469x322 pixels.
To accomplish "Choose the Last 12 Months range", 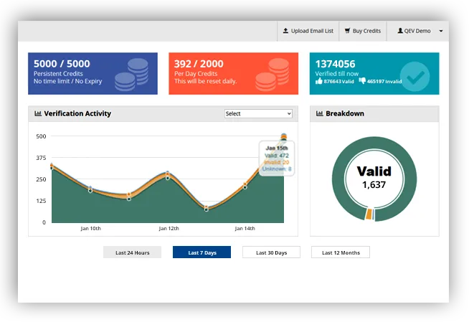I will 341,252.
